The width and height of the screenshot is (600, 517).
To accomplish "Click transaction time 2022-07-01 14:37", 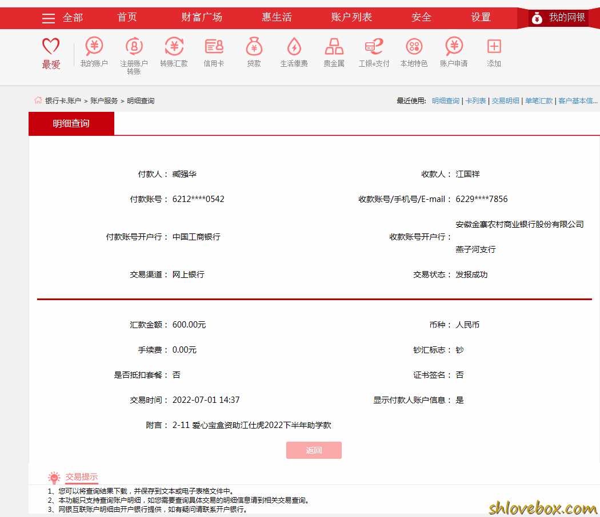I will click(x=206, y=400).
